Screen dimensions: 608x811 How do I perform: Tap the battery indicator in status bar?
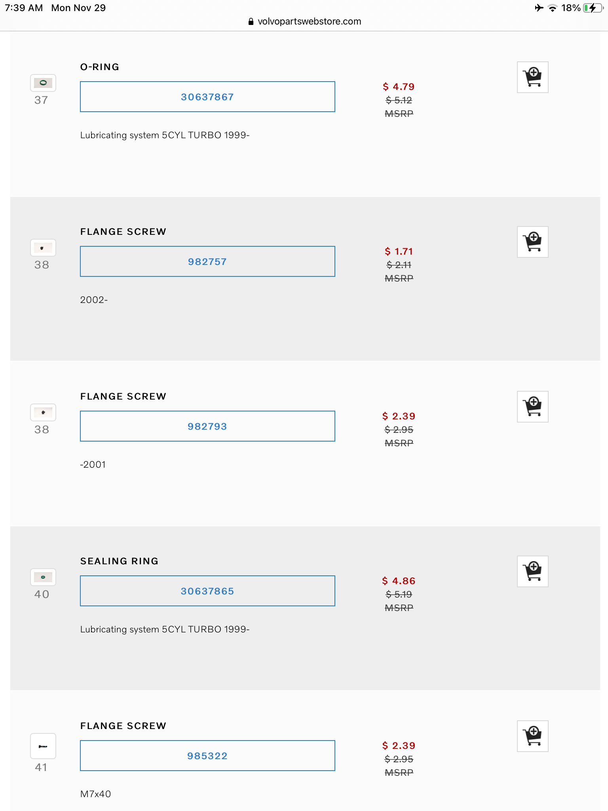[592, 8]
